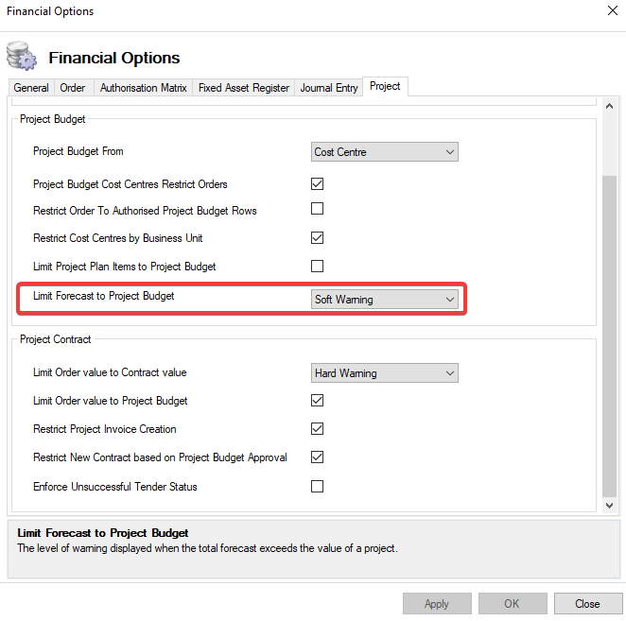Click the Close button
Viewport: 626px width, 621px height.
pyautogui.click(x=587, y=604)
